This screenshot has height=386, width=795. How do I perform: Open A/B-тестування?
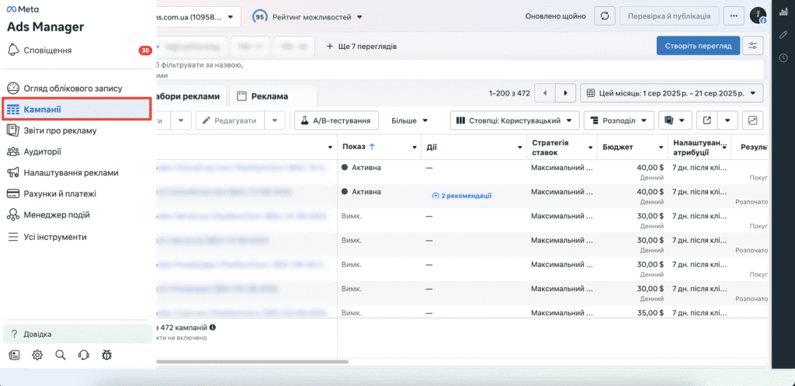pyautogui.click(x=337, y=120)
